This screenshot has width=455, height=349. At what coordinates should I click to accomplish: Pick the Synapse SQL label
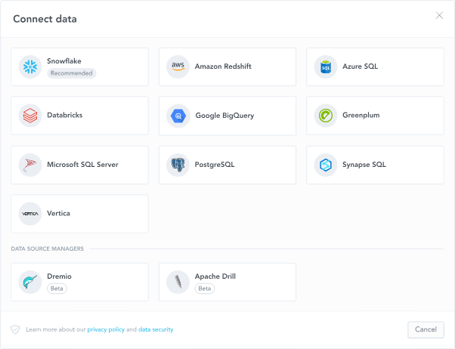pyautogui.click(x=364, y=165)
